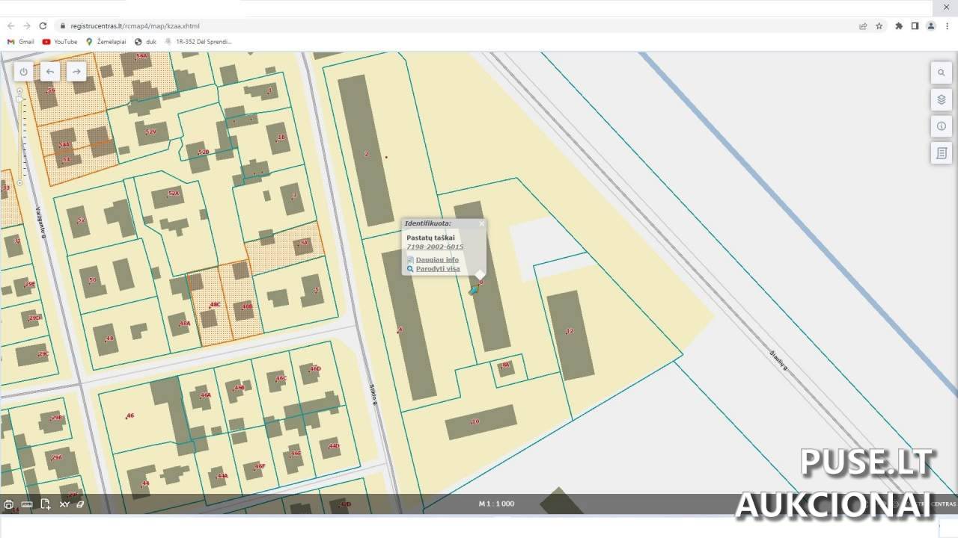The width and height of the screenshot is (958, 538).
Task: Go forward in the browser
Action: point(27,25)
